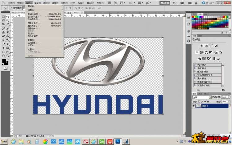This screenshot has height=145, width=232.
Task: Open the 填充 fill slider arrow
Action: 229,102
